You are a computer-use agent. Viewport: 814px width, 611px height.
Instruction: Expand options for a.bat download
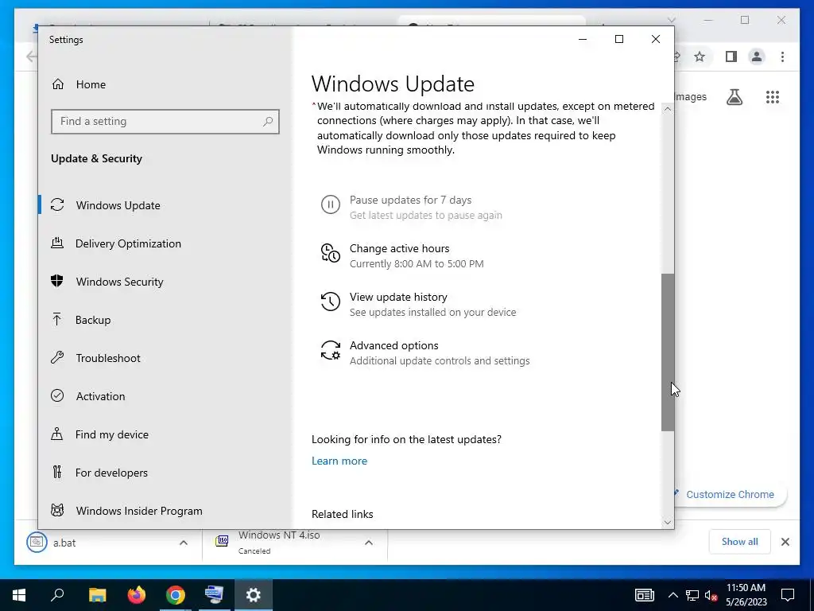point(184,543)
